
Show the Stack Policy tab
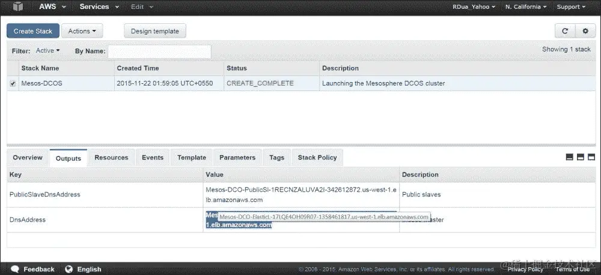click(x=317, y=158)
